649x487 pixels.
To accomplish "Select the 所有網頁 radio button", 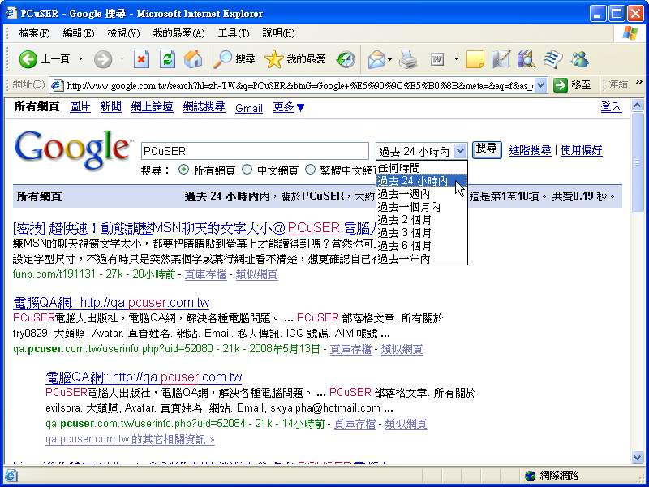I will click(183, 170).
